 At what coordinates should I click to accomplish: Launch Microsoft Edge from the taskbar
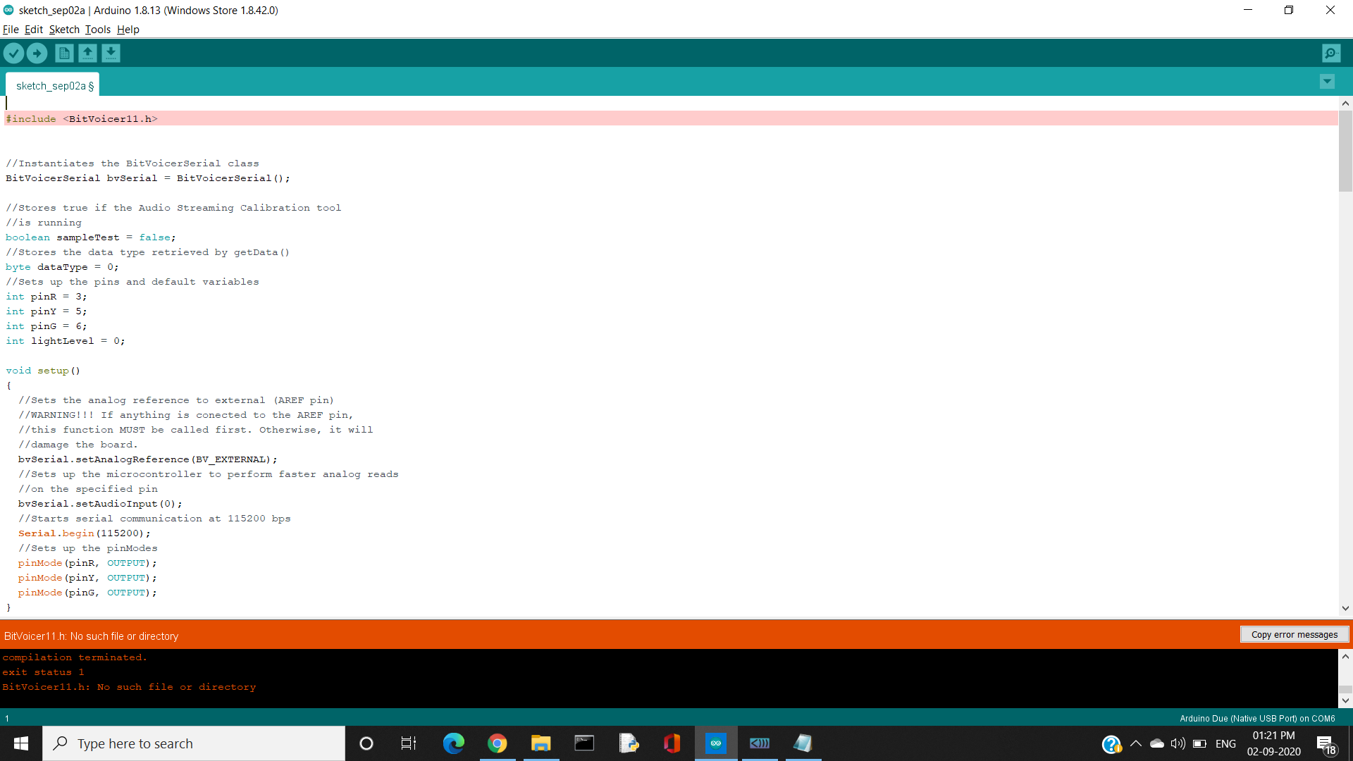pos(453,743)
